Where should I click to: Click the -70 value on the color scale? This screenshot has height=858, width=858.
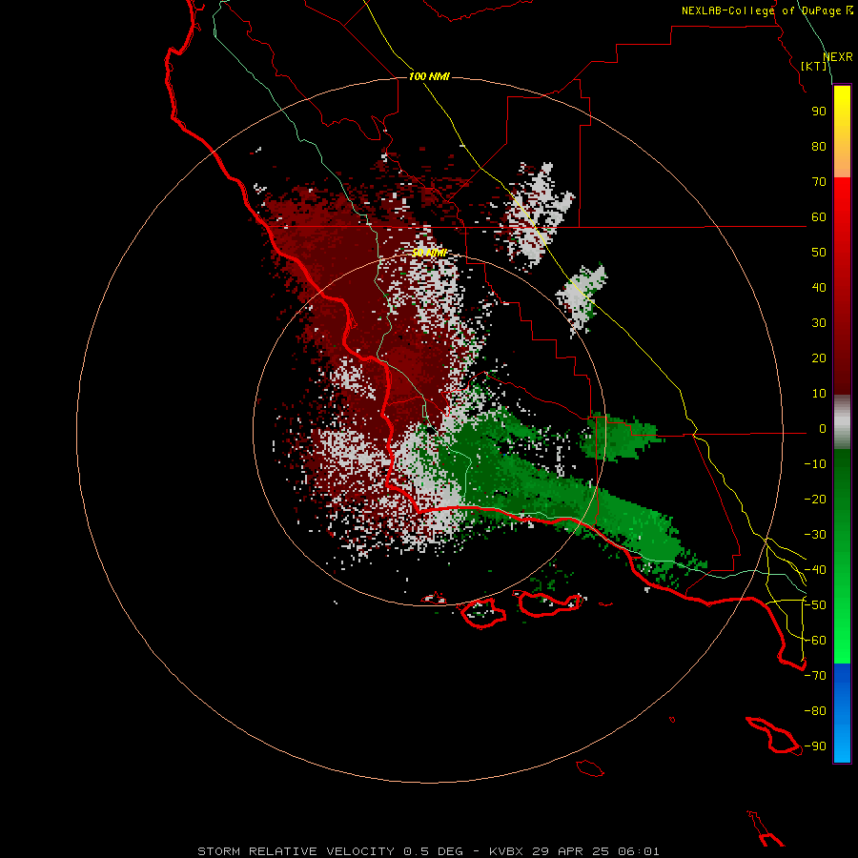(x=815, y=676)
